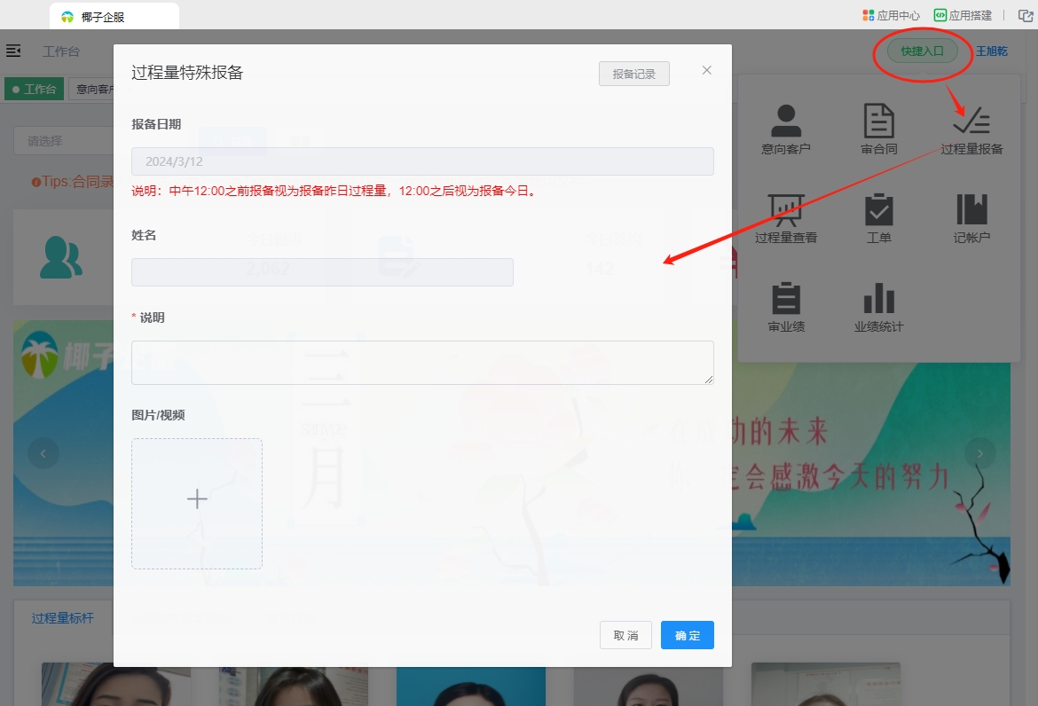The image size is (1038, 706).
Task: Click the teal customers icon card
Action: coord(61,256)
